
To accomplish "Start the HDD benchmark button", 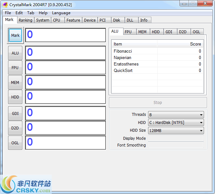I will click(15, 97).
